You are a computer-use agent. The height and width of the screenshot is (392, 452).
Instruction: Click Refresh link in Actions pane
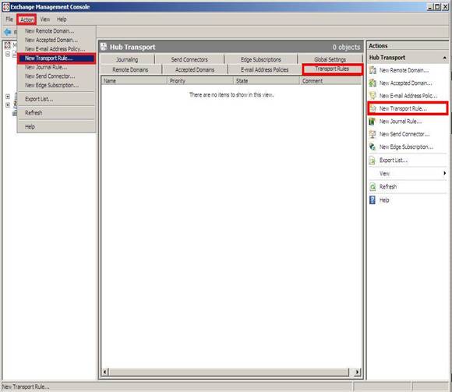pyautogui.click(x=388, y=187)
